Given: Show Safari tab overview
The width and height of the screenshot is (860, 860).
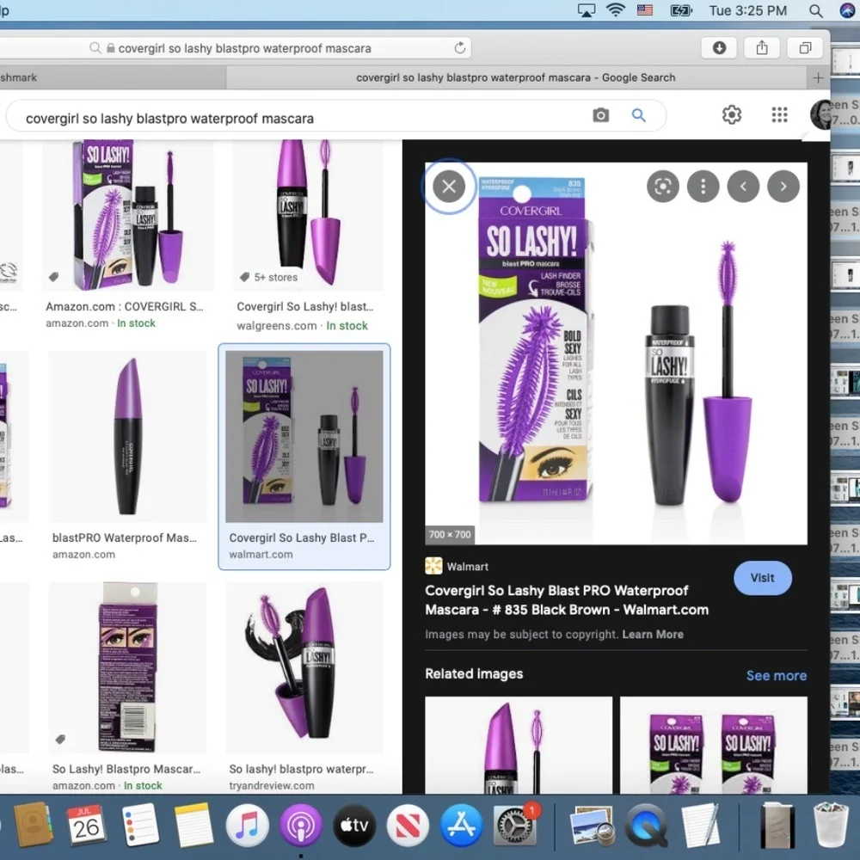Looking at the screenshot, I should click(x=805, y=48).
